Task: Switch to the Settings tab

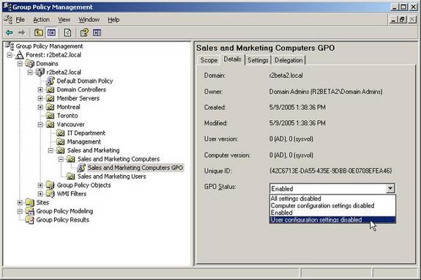Action: coord(258,60)
